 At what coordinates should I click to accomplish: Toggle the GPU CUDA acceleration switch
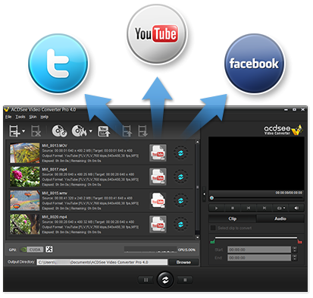pyautogui.click(x=32, y=249)
